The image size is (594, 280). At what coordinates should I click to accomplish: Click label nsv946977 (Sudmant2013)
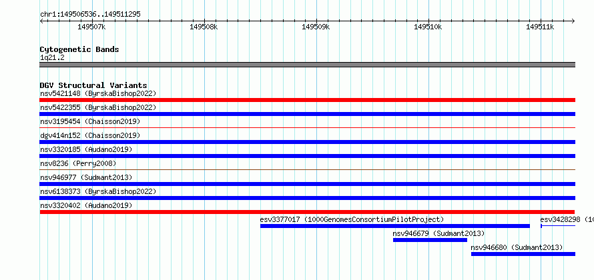[x=86, y=177]
